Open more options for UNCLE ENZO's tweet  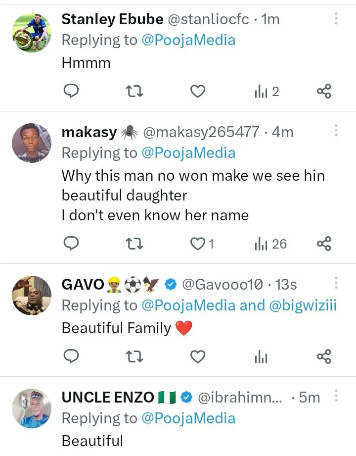click(x=336, y=396)
